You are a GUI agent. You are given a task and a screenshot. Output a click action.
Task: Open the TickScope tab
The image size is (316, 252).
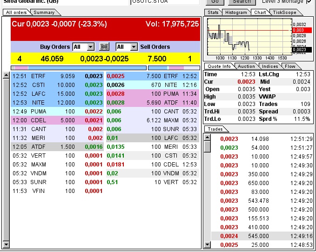pos(284,12)
